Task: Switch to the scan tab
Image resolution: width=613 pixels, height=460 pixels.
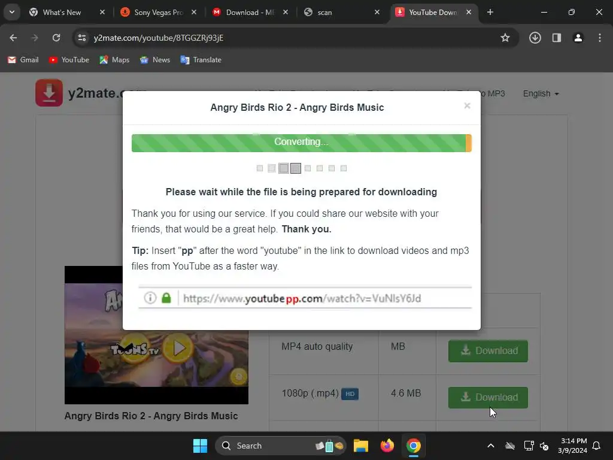Action: click(x=341, y=13)
